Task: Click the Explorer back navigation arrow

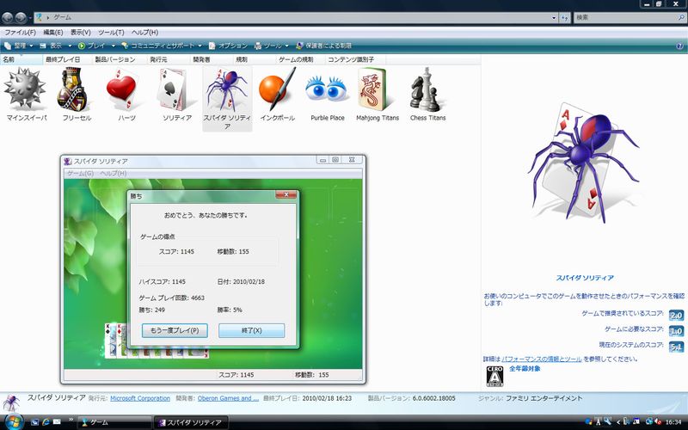Action: (x=8, y=17)
